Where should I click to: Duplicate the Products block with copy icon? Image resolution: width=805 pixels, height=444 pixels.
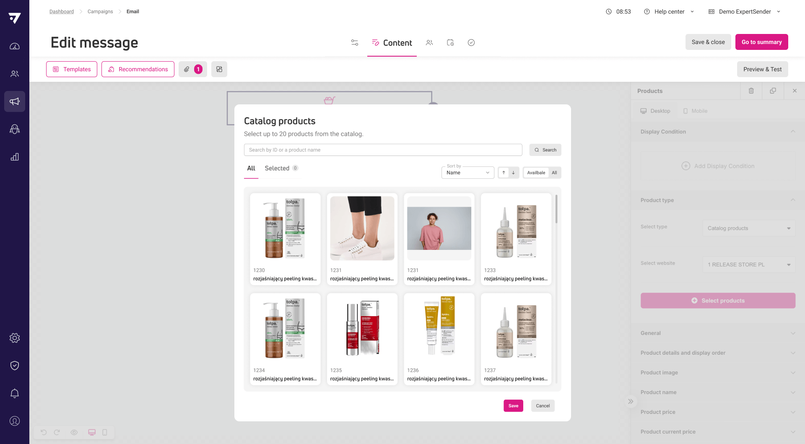773,91
